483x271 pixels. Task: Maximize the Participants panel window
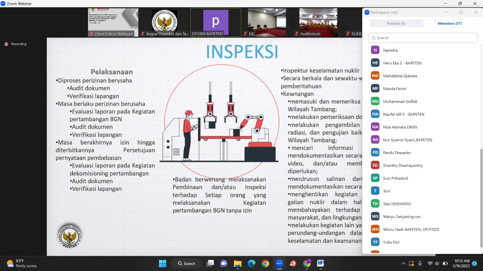click(x=461, y=12)
